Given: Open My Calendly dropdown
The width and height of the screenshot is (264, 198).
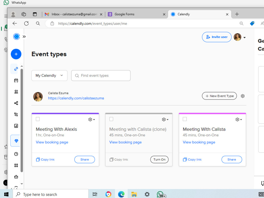Looking at the screenshot, I should coord(50,76).
